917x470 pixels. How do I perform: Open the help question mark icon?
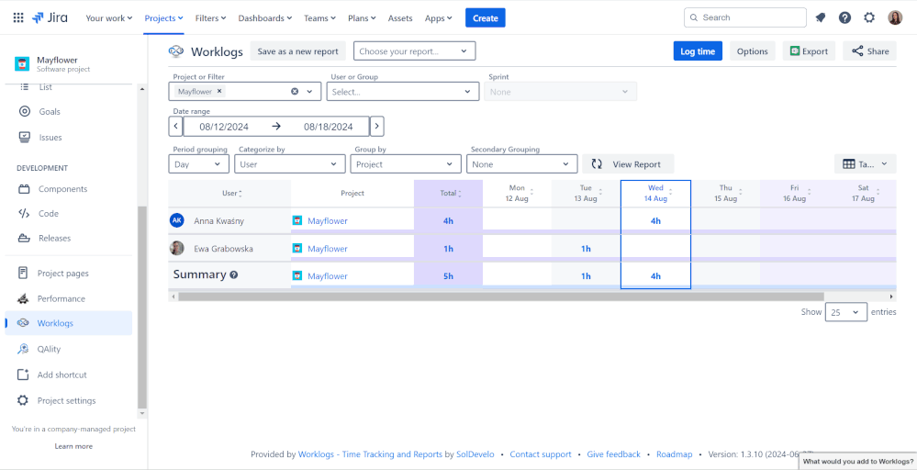click(x=844, y=17)
